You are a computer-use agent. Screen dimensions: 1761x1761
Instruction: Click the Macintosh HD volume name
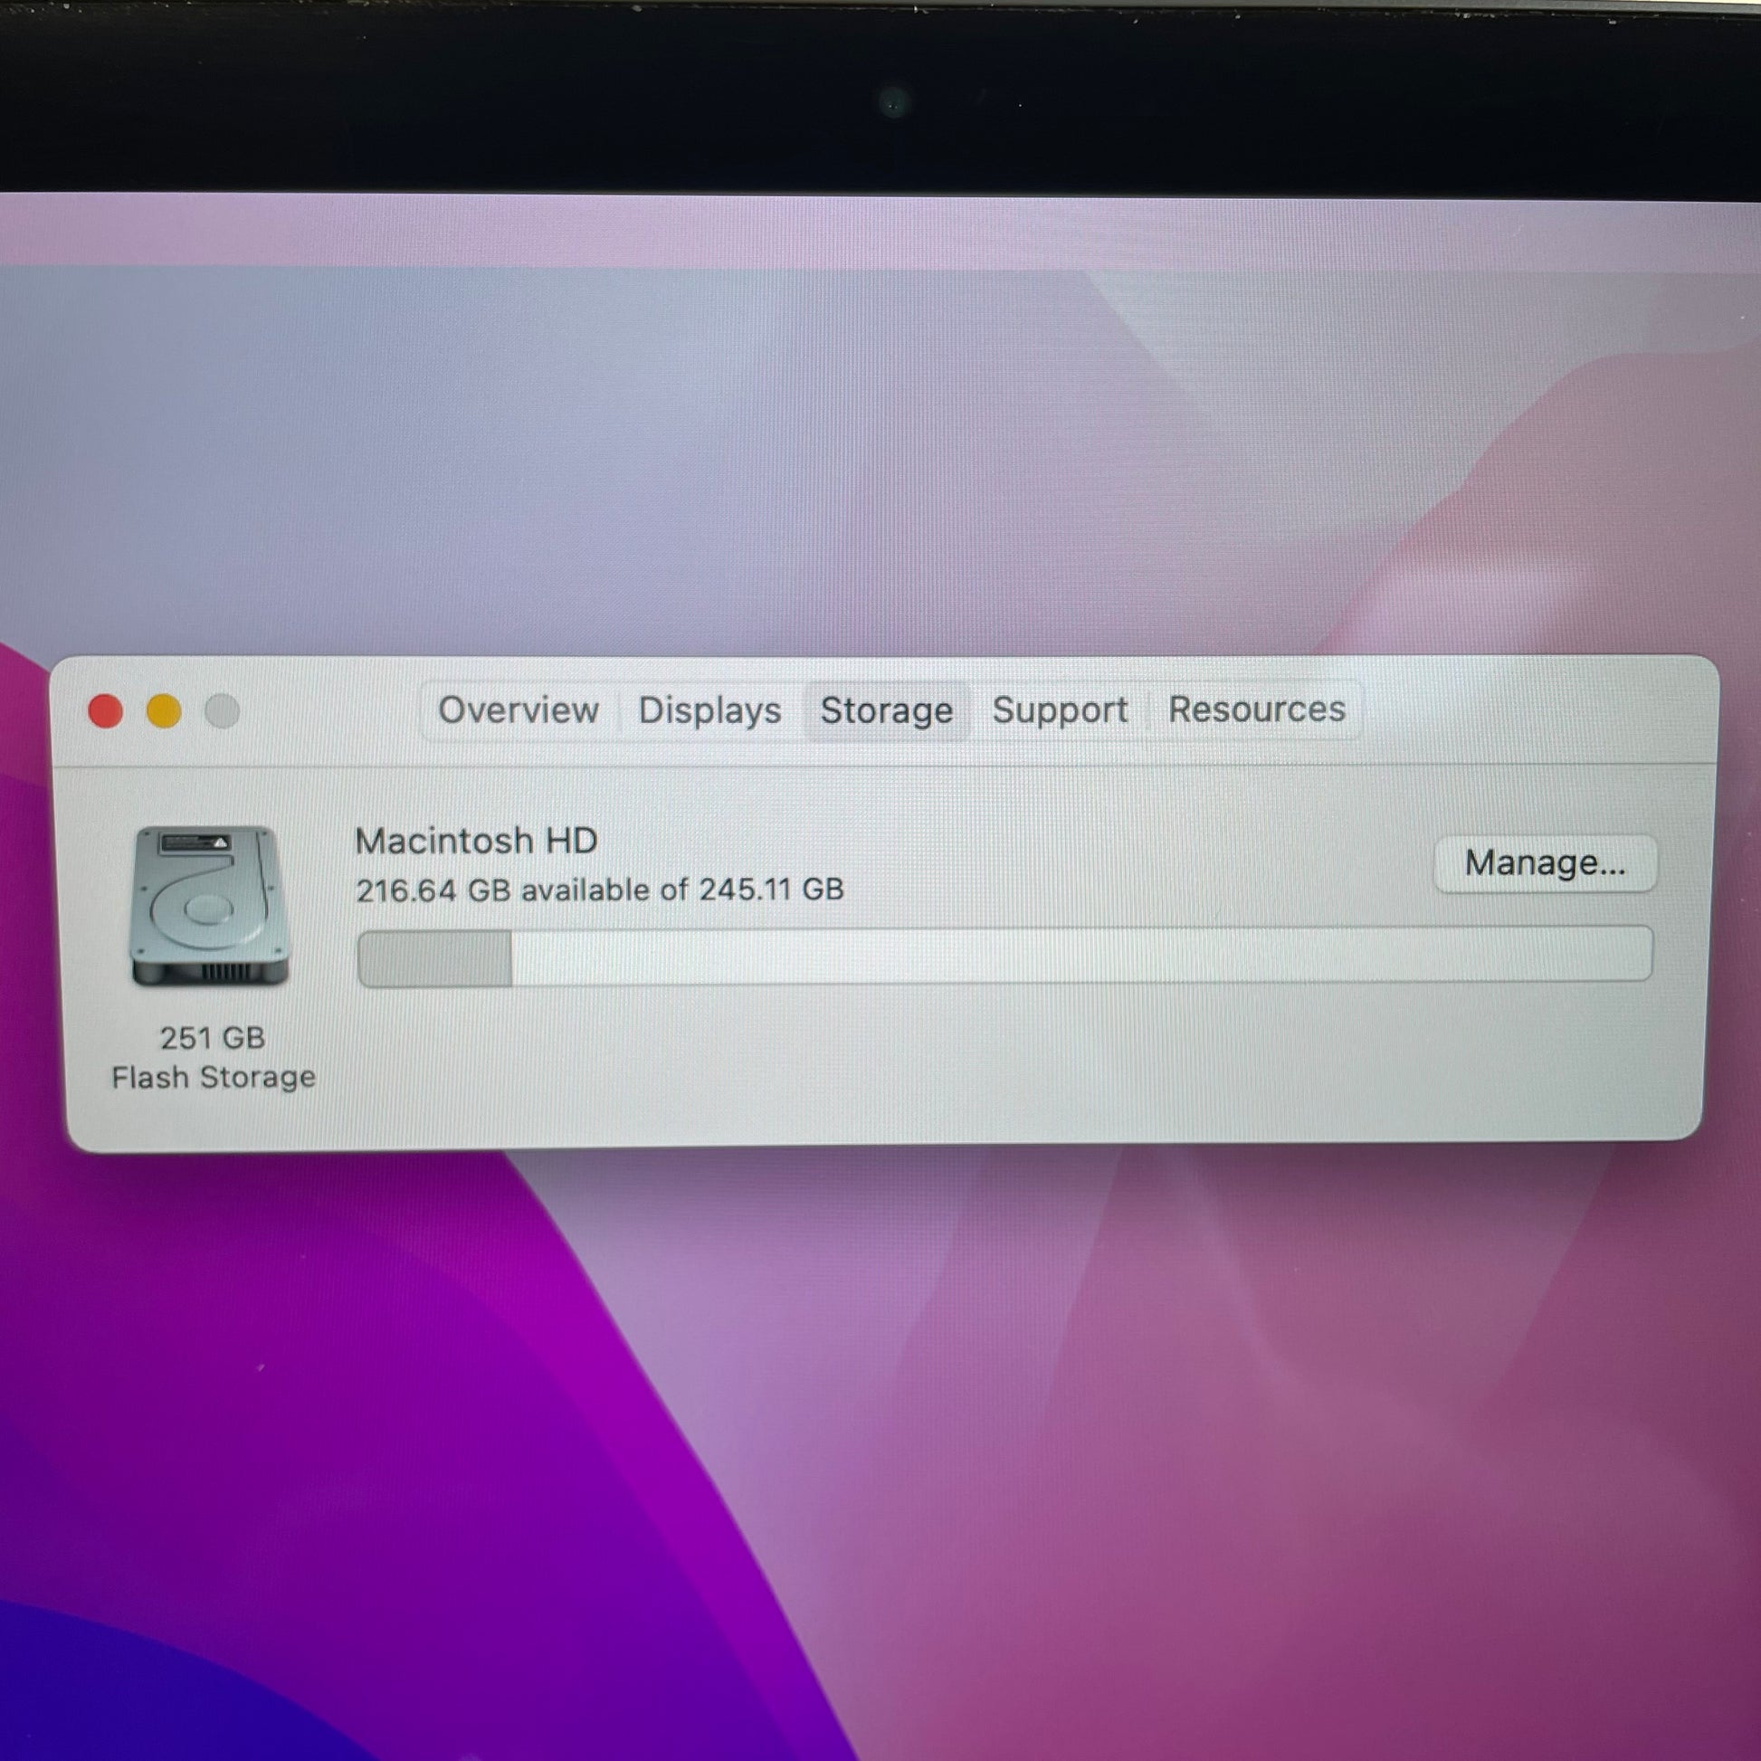point(476,841)
